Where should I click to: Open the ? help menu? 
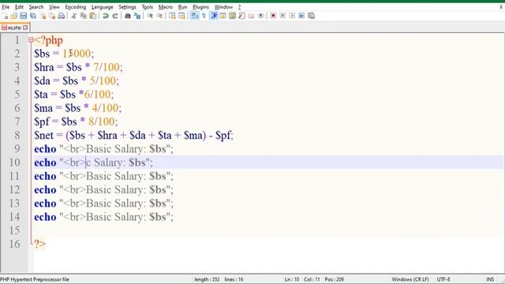[x=239, y=7]
